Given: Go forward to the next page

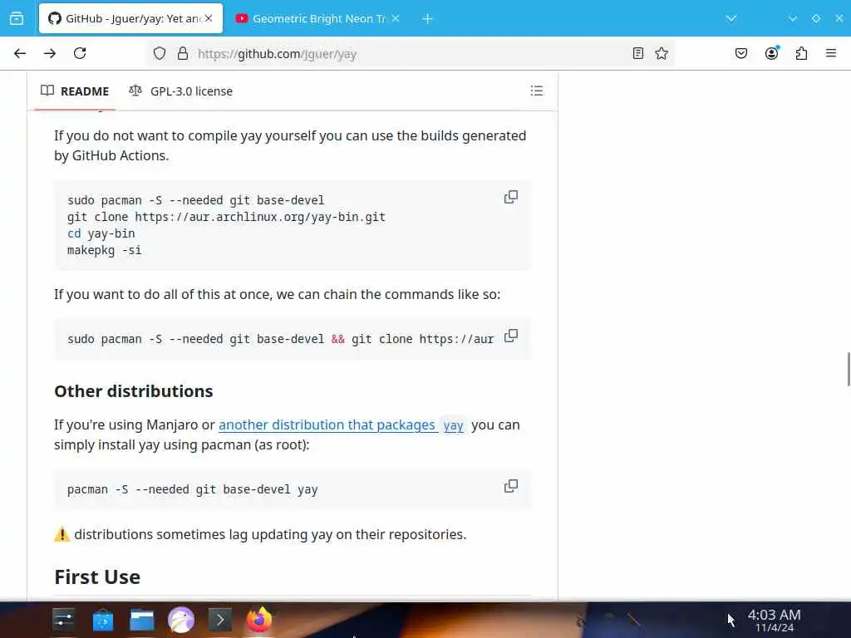Looking at the screenshot, I should coord(50,53).
